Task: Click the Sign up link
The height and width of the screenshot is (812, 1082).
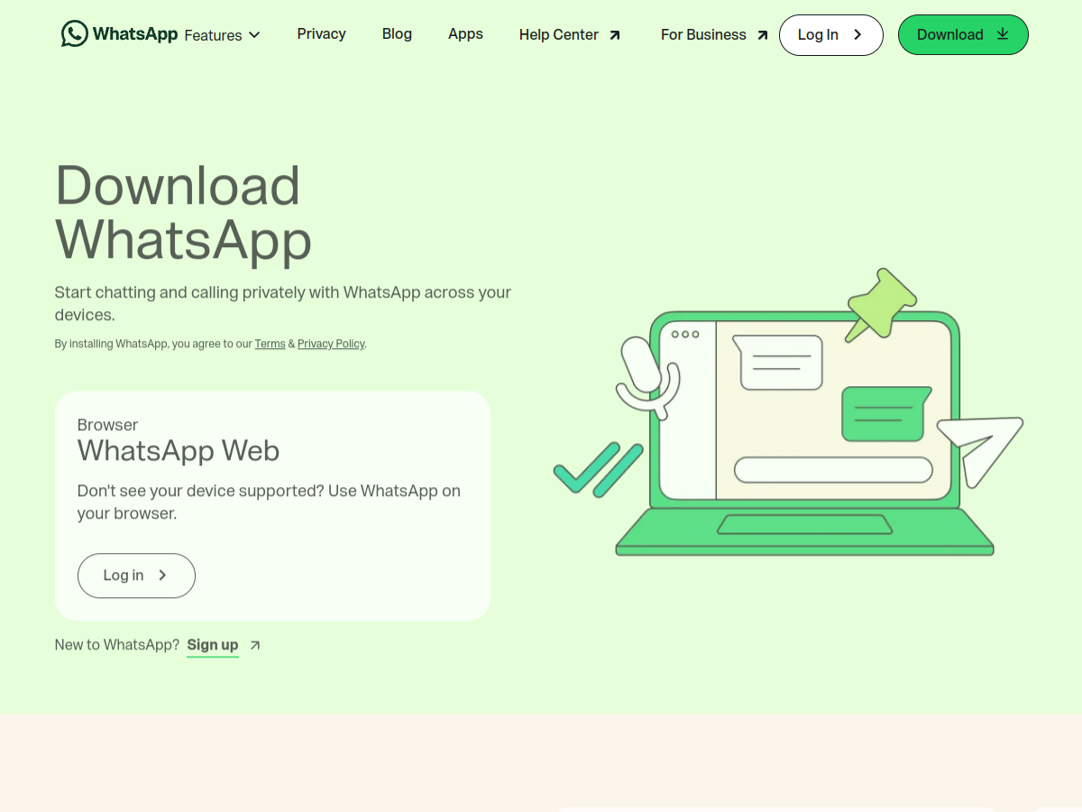Action: pos(213,645)
